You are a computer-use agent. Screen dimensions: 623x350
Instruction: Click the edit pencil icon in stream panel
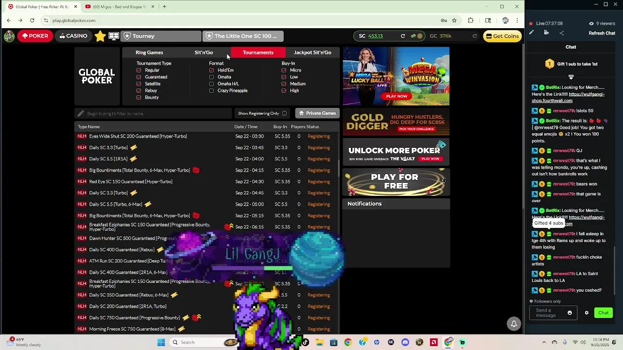click(531, 33)
